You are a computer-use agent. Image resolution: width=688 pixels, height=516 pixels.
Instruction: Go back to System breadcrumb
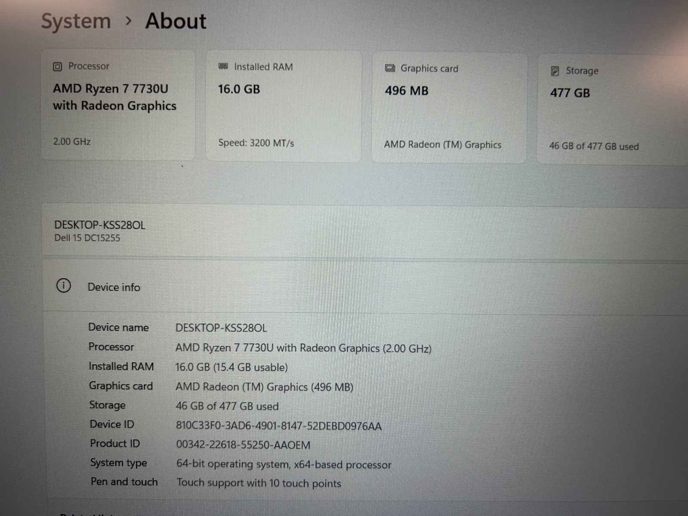[76, 21]
